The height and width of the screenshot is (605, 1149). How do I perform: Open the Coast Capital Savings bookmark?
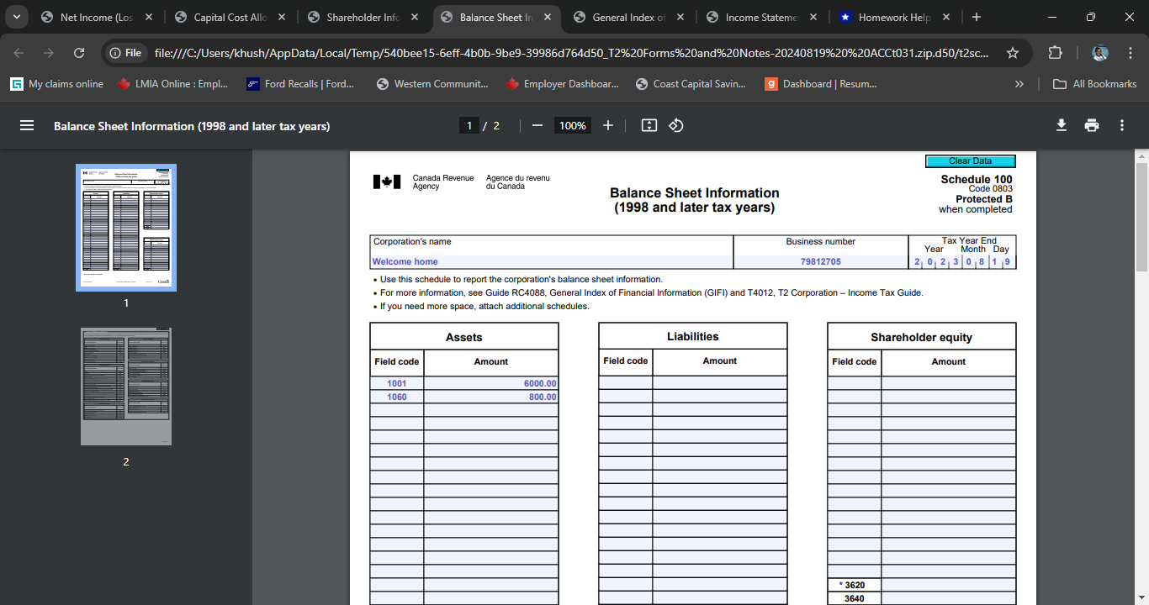coord(690,84)
